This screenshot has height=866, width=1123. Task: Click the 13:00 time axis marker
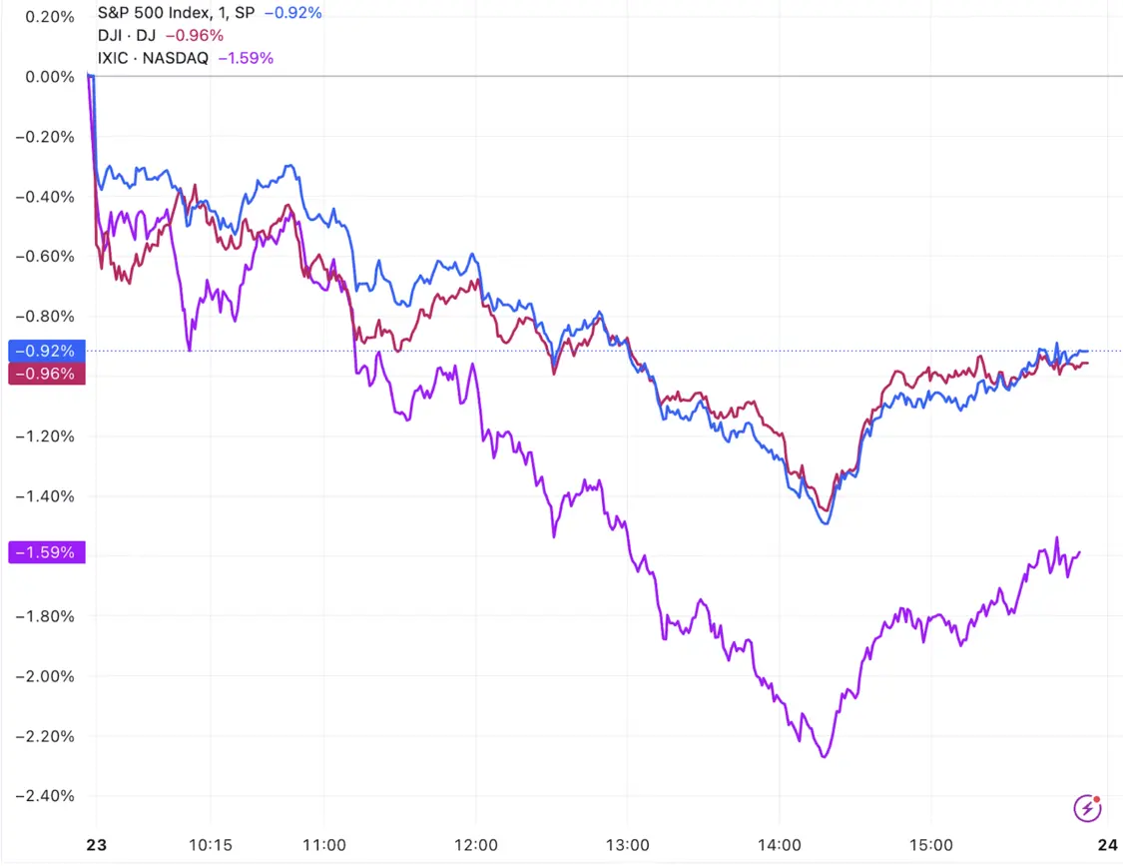click(x=628, y=844)
